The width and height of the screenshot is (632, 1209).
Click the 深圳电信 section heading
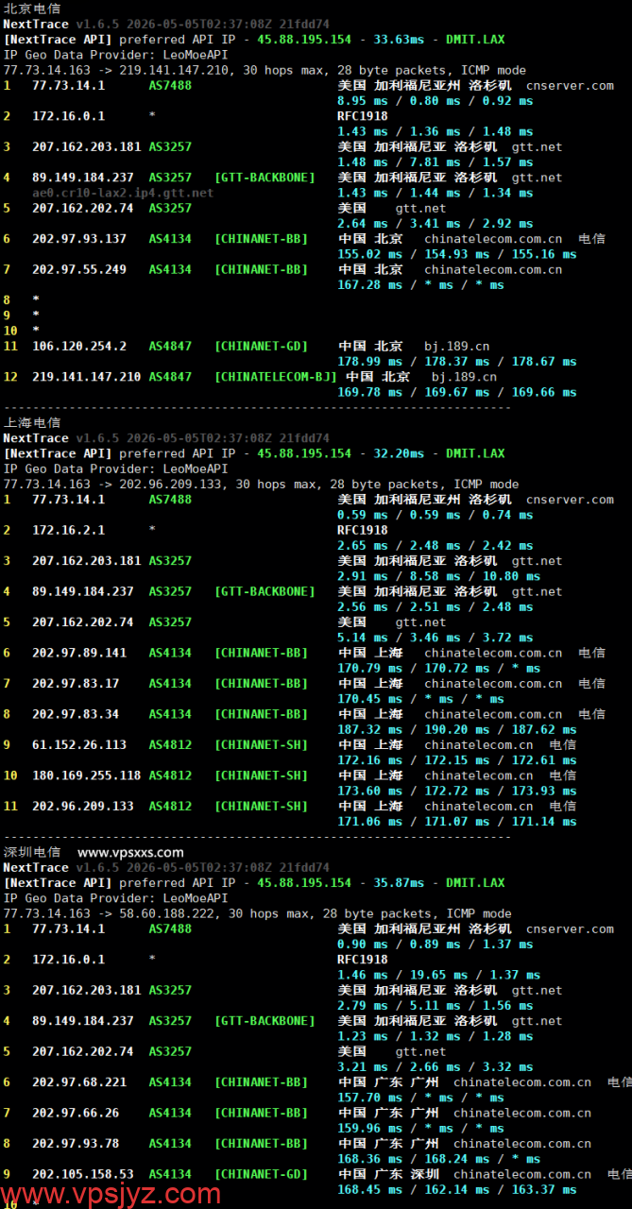pyautogui.click(x=31, y=852)
